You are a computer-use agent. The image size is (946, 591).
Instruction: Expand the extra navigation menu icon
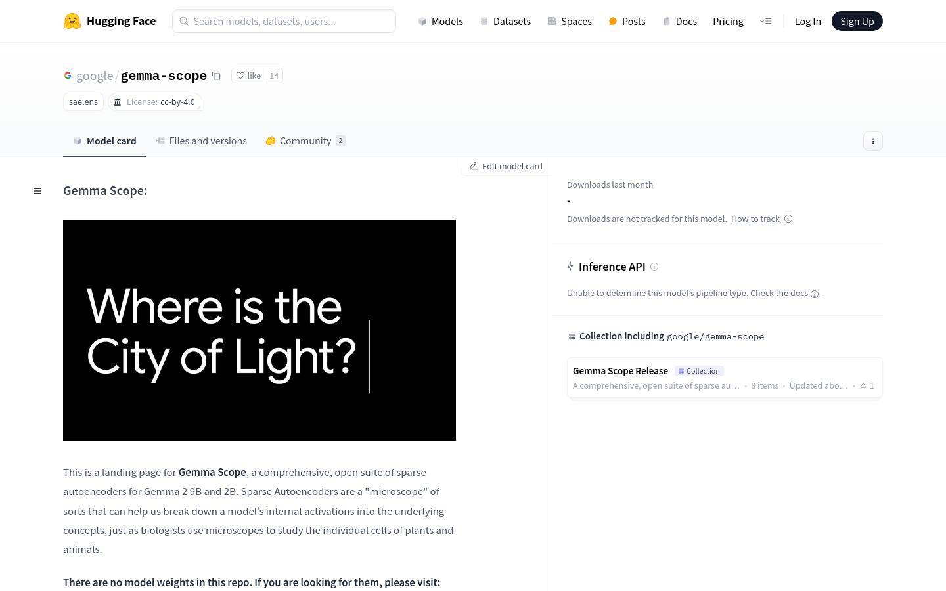[765, 21]
